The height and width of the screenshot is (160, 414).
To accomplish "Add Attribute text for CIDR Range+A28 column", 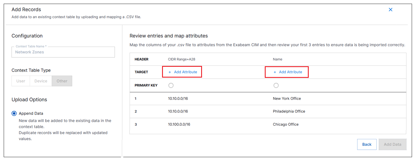I will tap(185, 72).
